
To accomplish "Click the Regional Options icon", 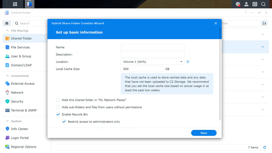I will coord(7,147).
